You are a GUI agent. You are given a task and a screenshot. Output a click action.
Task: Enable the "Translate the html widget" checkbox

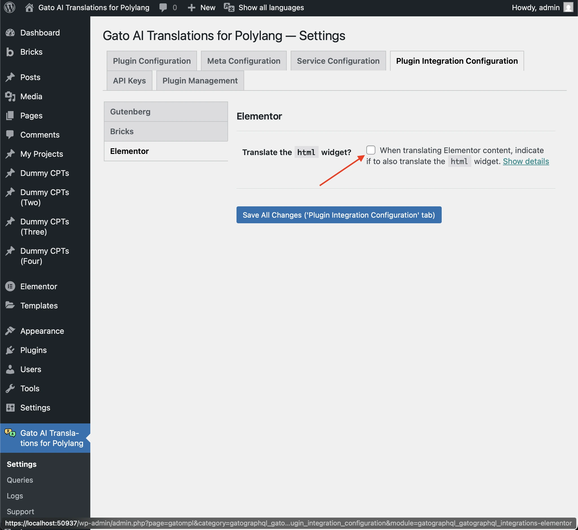(371, 150)
